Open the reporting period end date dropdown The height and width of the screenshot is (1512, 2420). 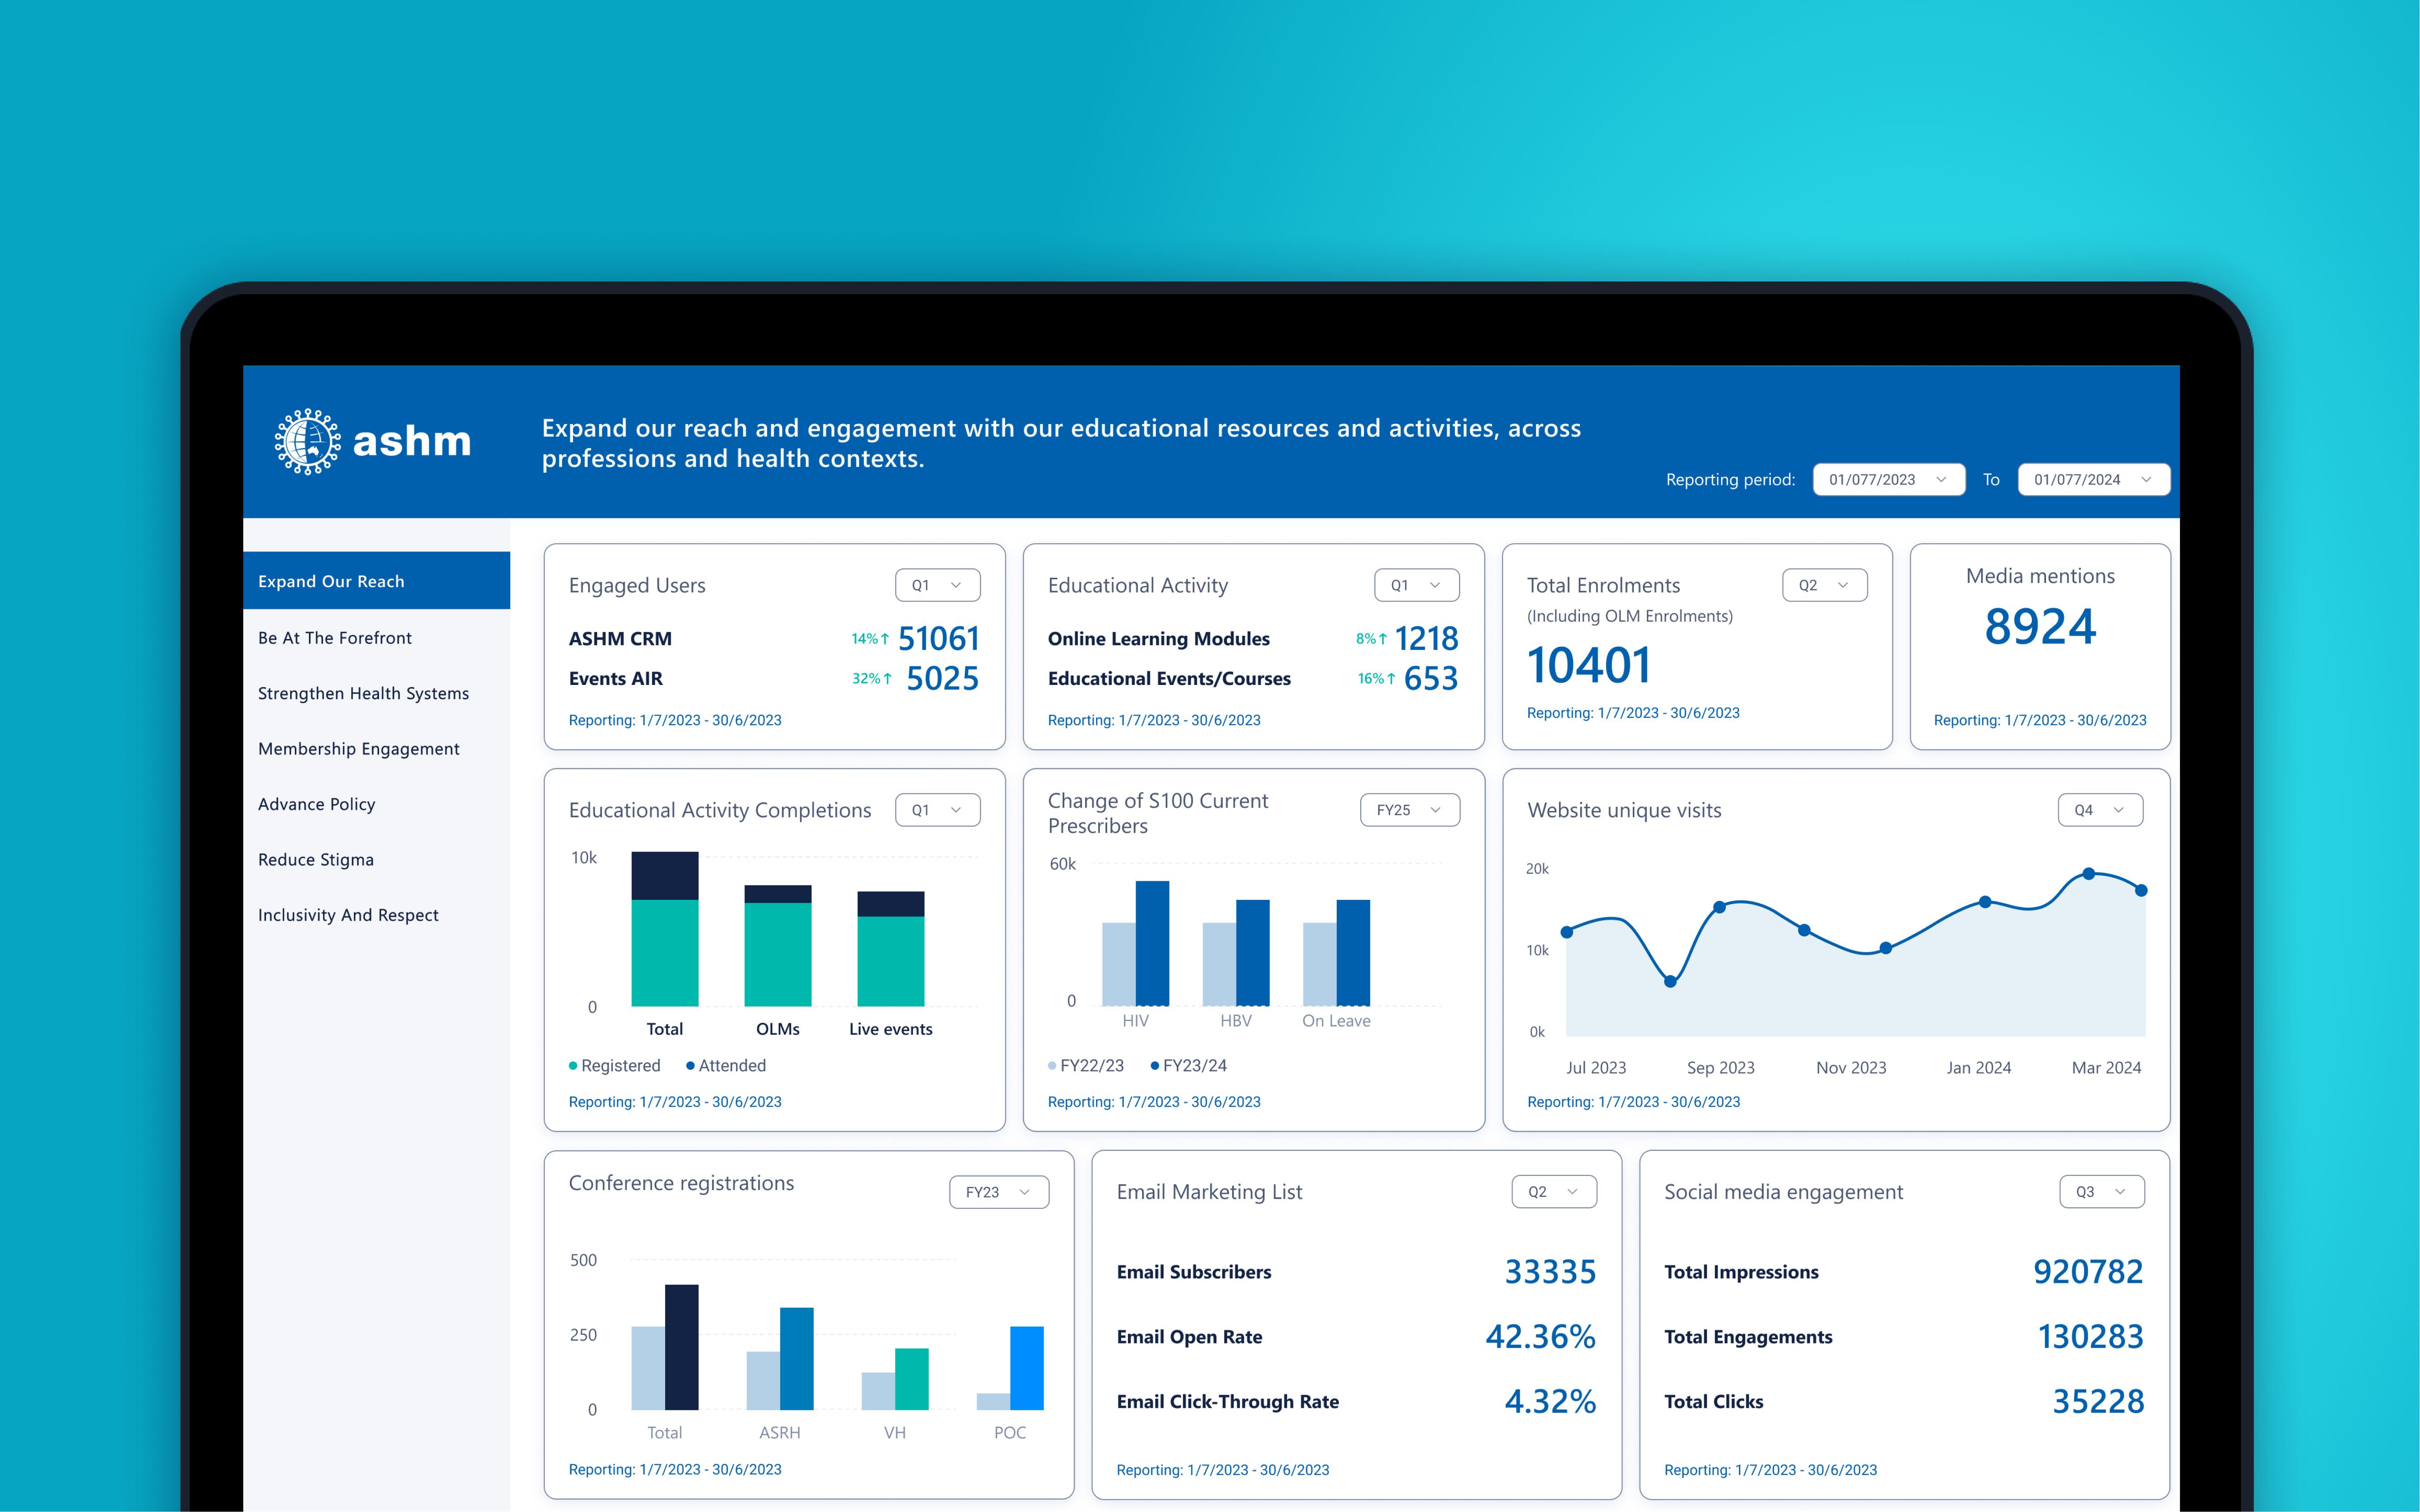[x=2093, y=479]
